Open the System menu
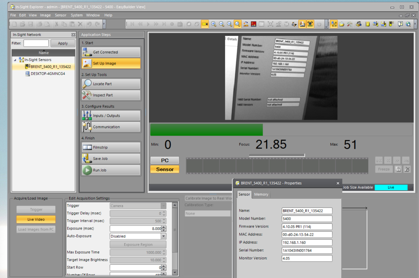 click(77, 15)
